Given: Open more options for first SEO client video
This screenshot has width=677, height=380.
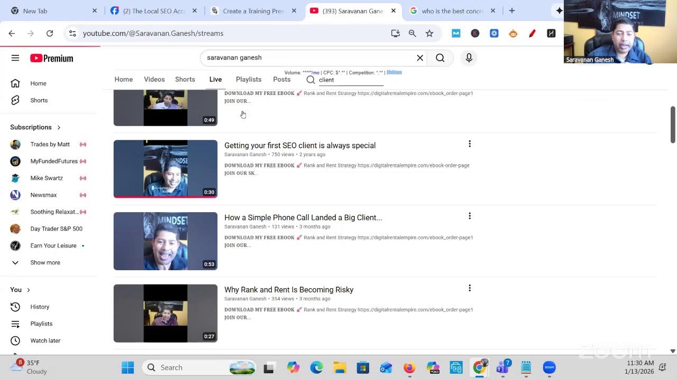Looking at the screenshot, I should (x=469, y=144).
